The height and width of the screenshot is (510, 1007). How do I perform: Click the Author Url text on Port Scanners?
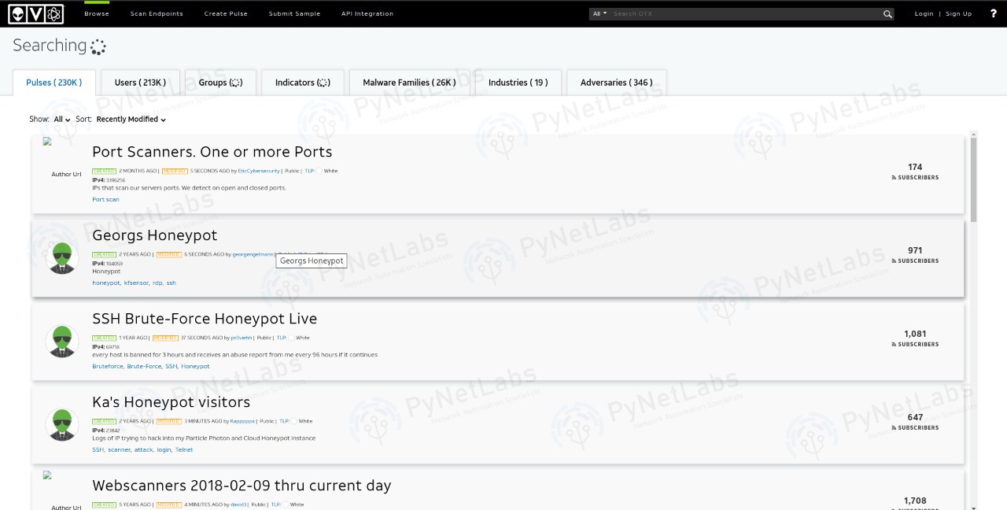[x=66, y=175]
